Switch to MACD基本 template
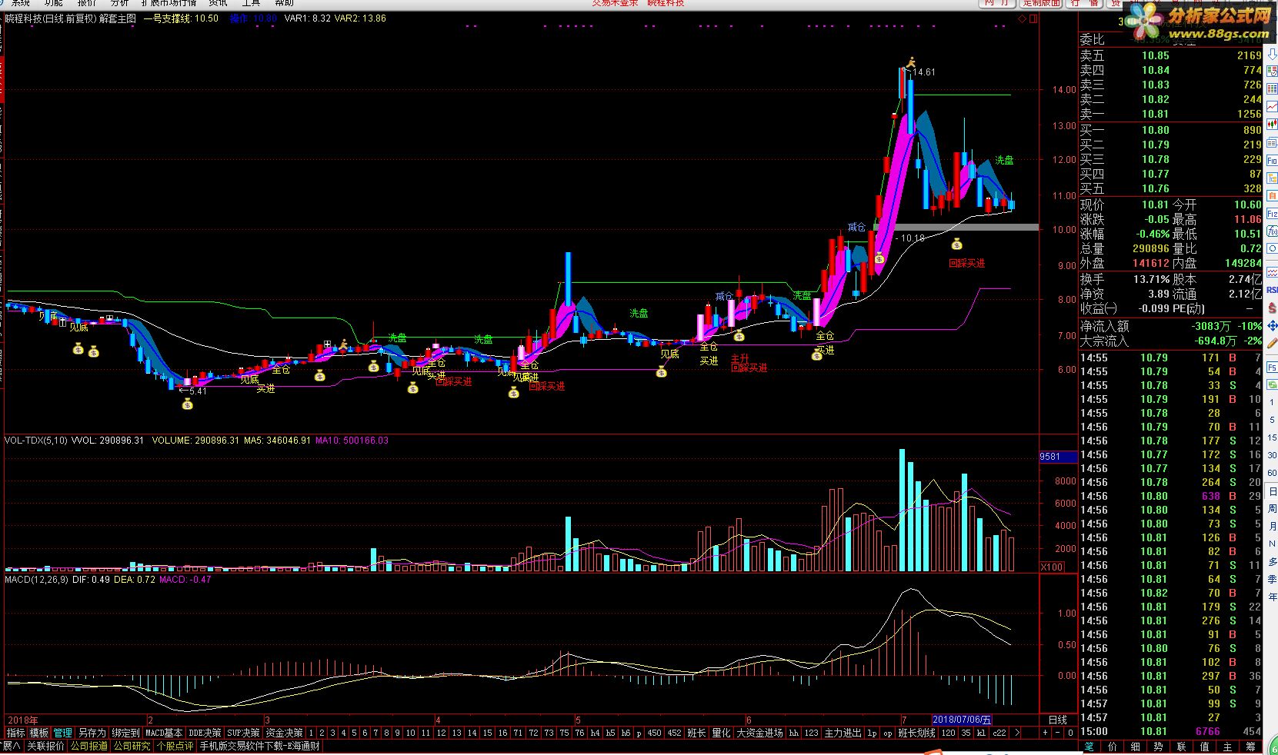Screen dimensions: 1278x755 [x=164, y=733]
